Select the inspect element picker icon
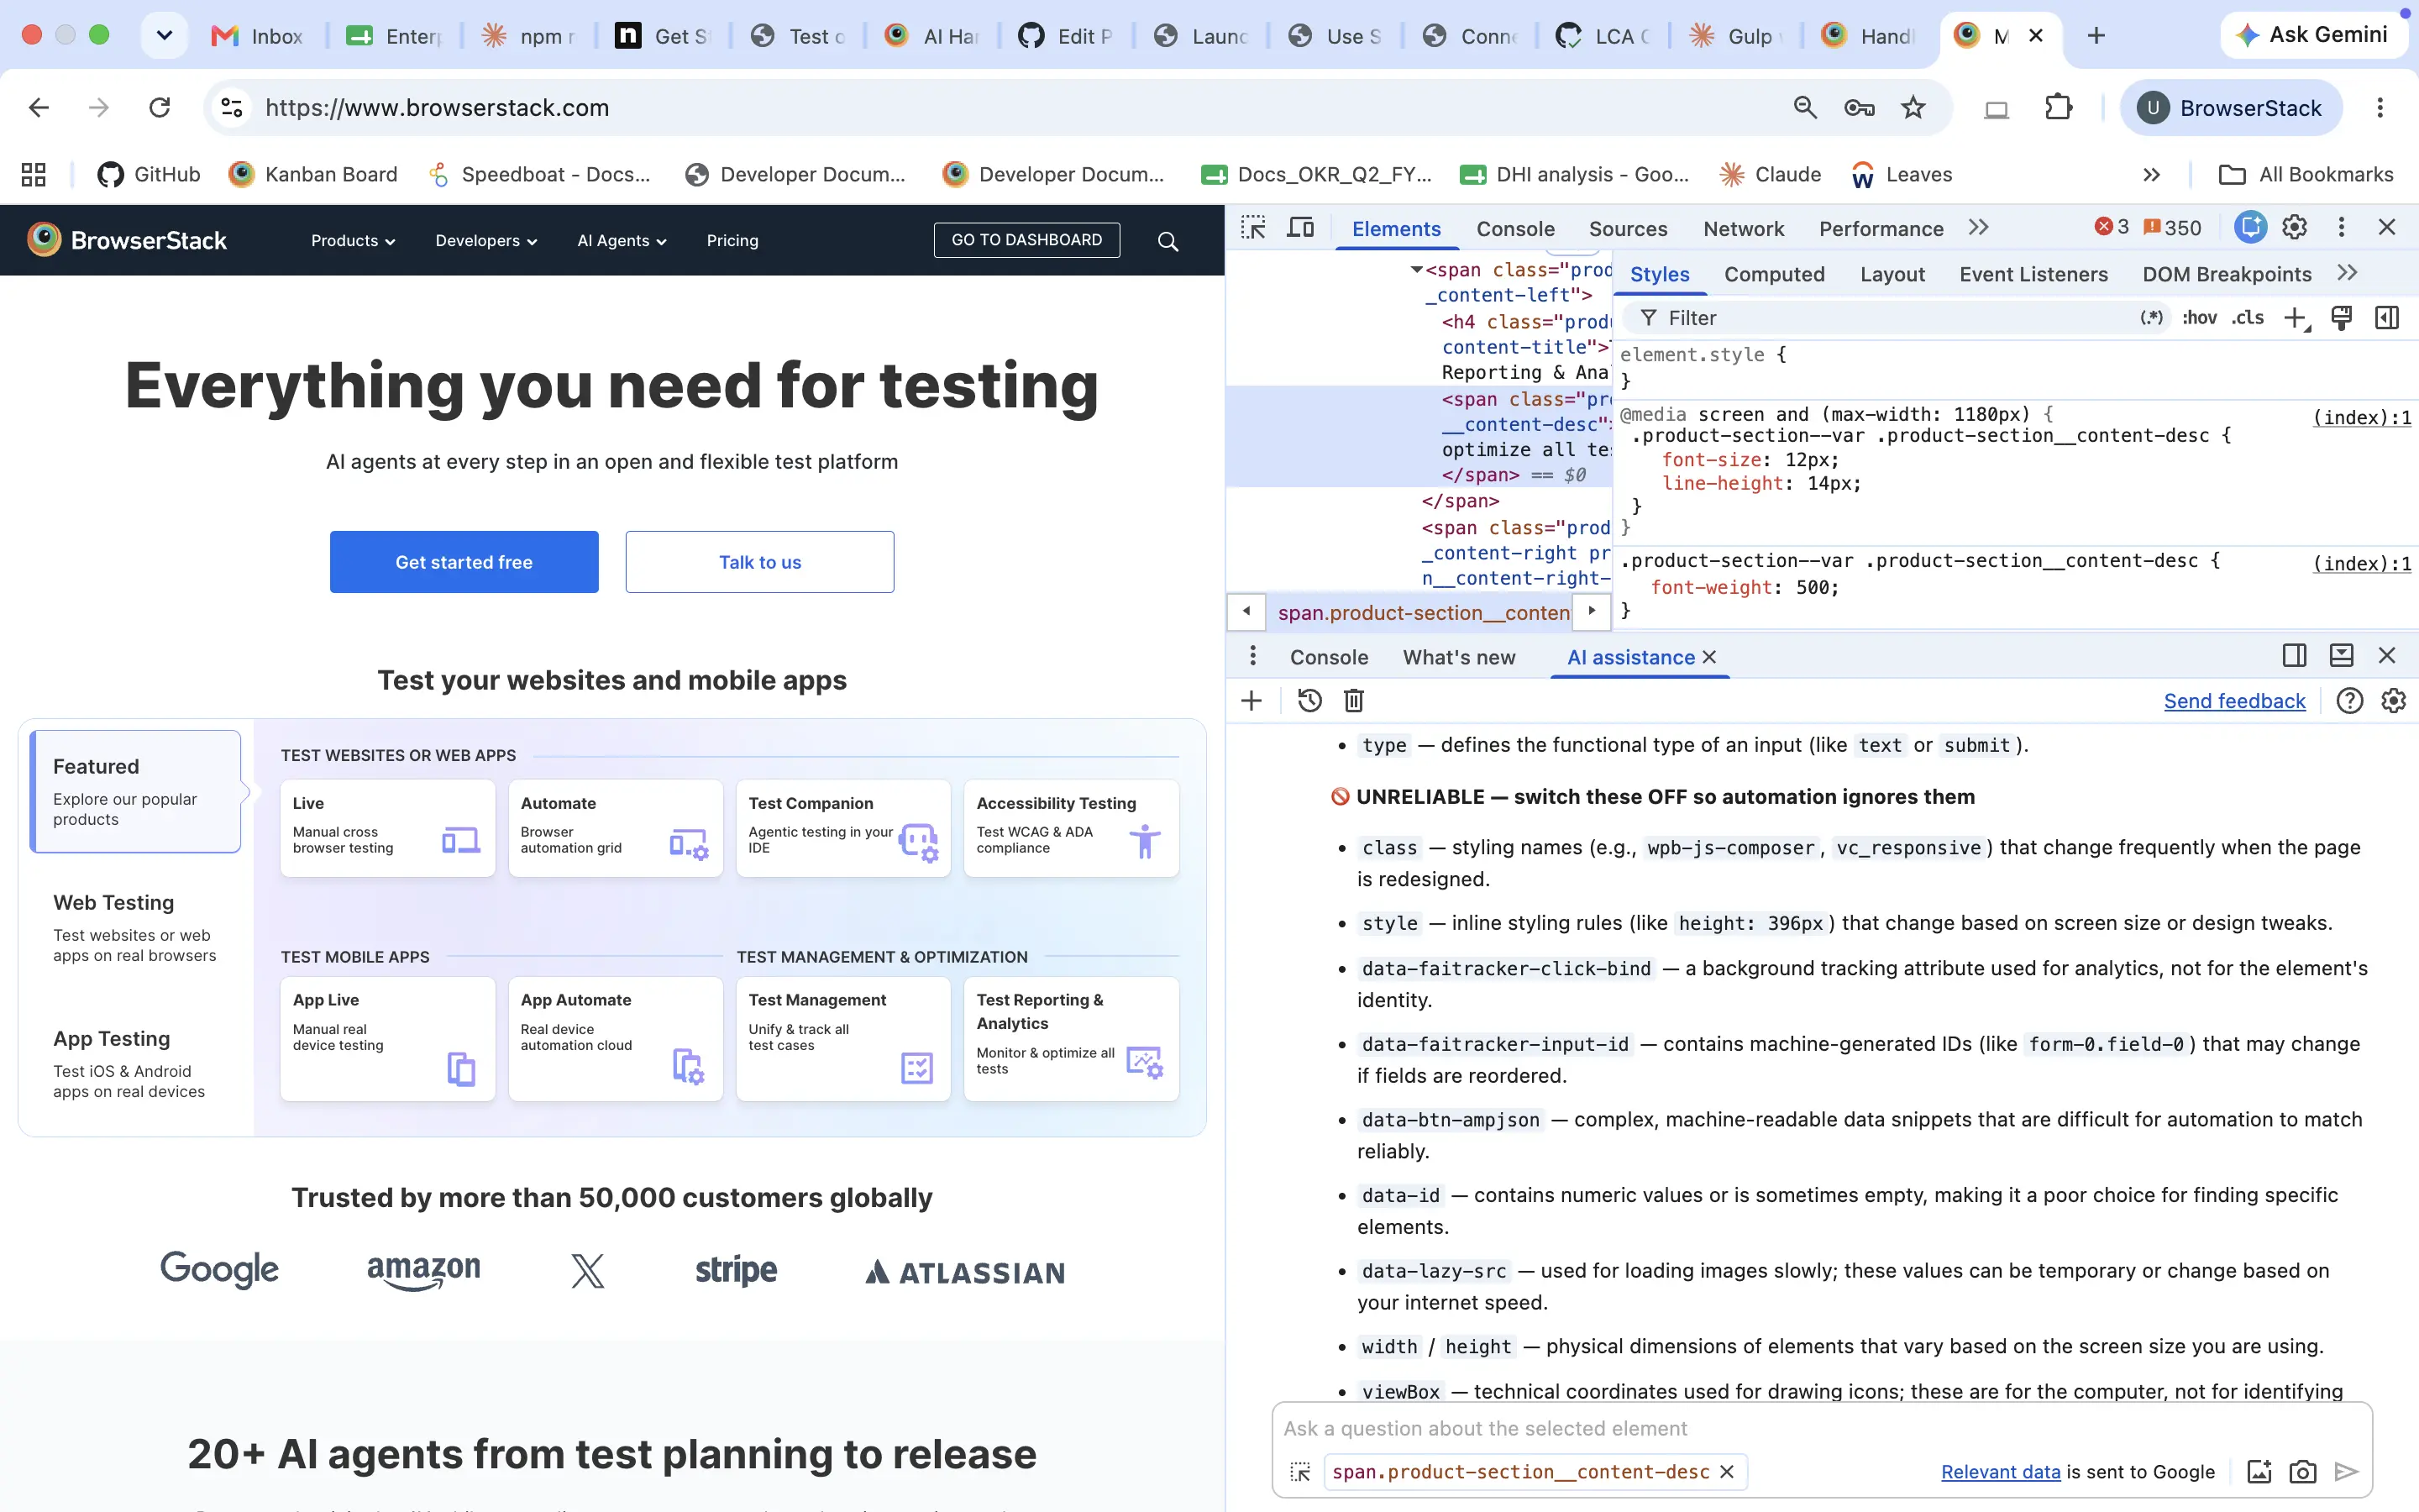Image resolution: width=2419 pixels, height=1512 pixels. pos(1253,228)
